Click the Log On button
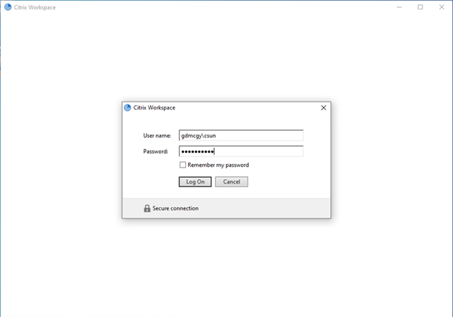 pos(195,182)
